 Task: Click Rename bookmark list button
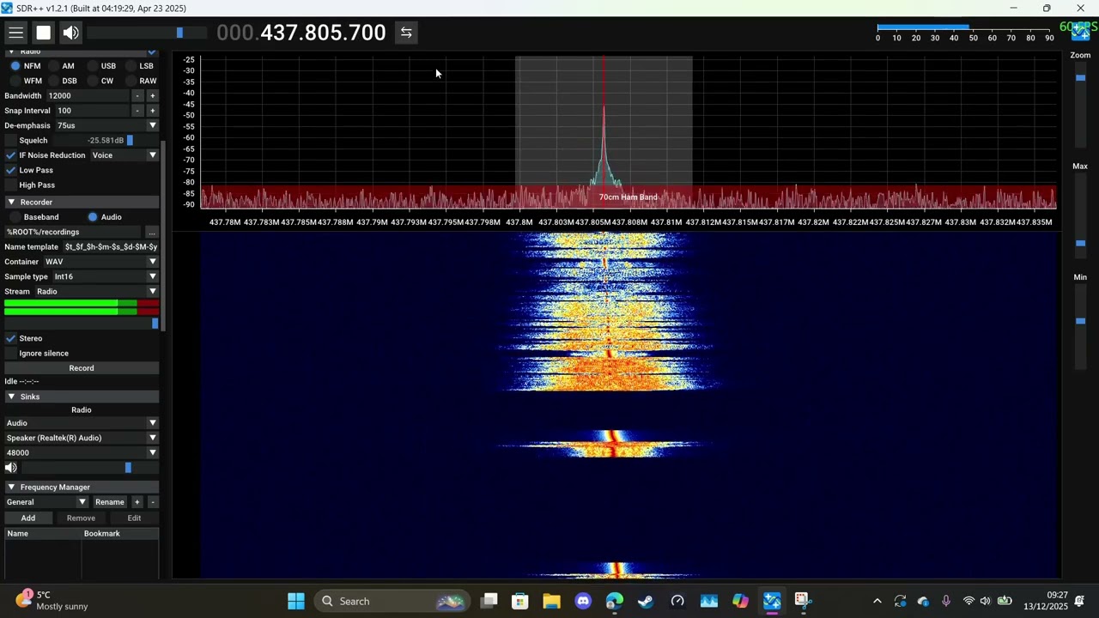tap(109, 502)
